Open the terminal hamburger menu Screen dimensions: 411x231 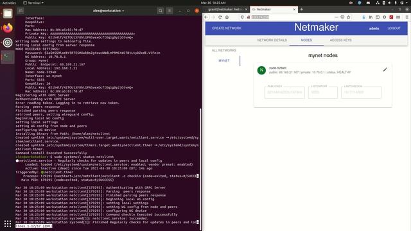170,11
